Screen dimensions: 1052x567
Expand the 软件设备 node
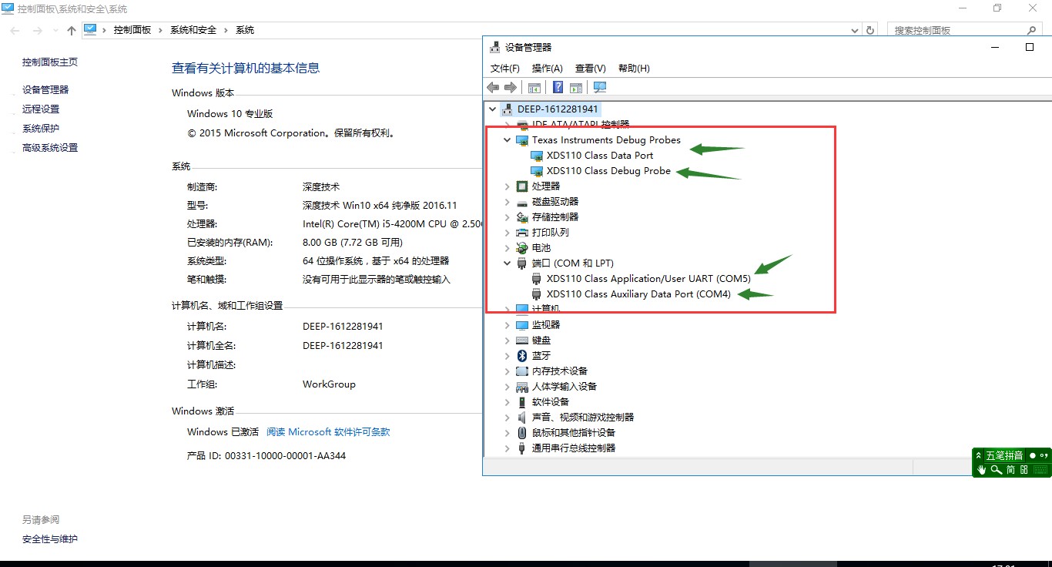(x=508, y=402)
